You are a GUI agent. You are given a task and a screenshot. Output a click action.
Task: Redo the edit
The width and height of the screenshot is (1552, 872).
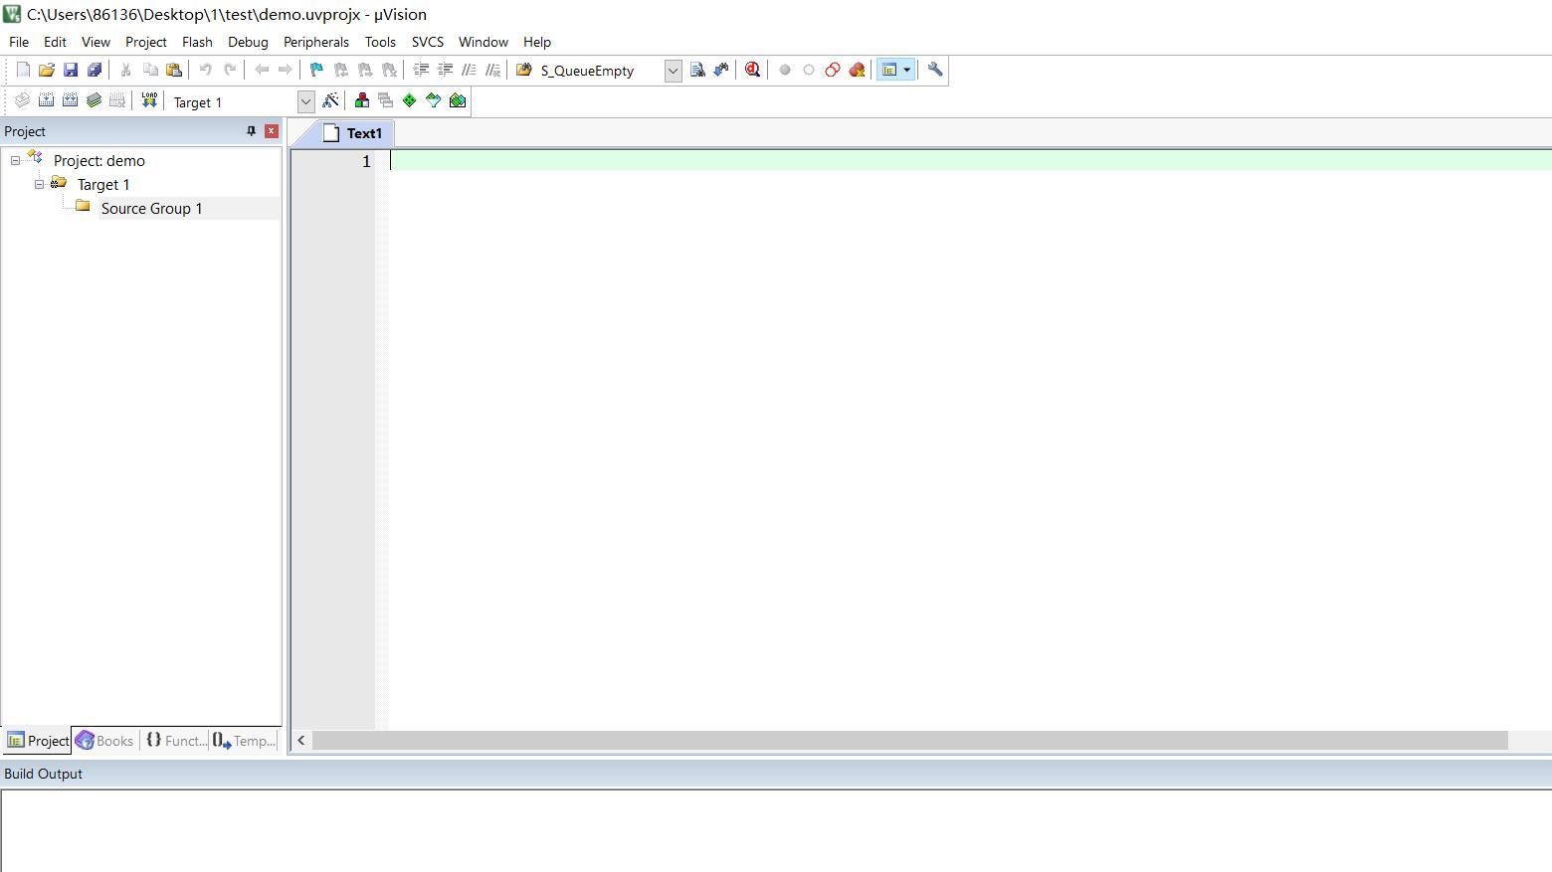point(230,70)
